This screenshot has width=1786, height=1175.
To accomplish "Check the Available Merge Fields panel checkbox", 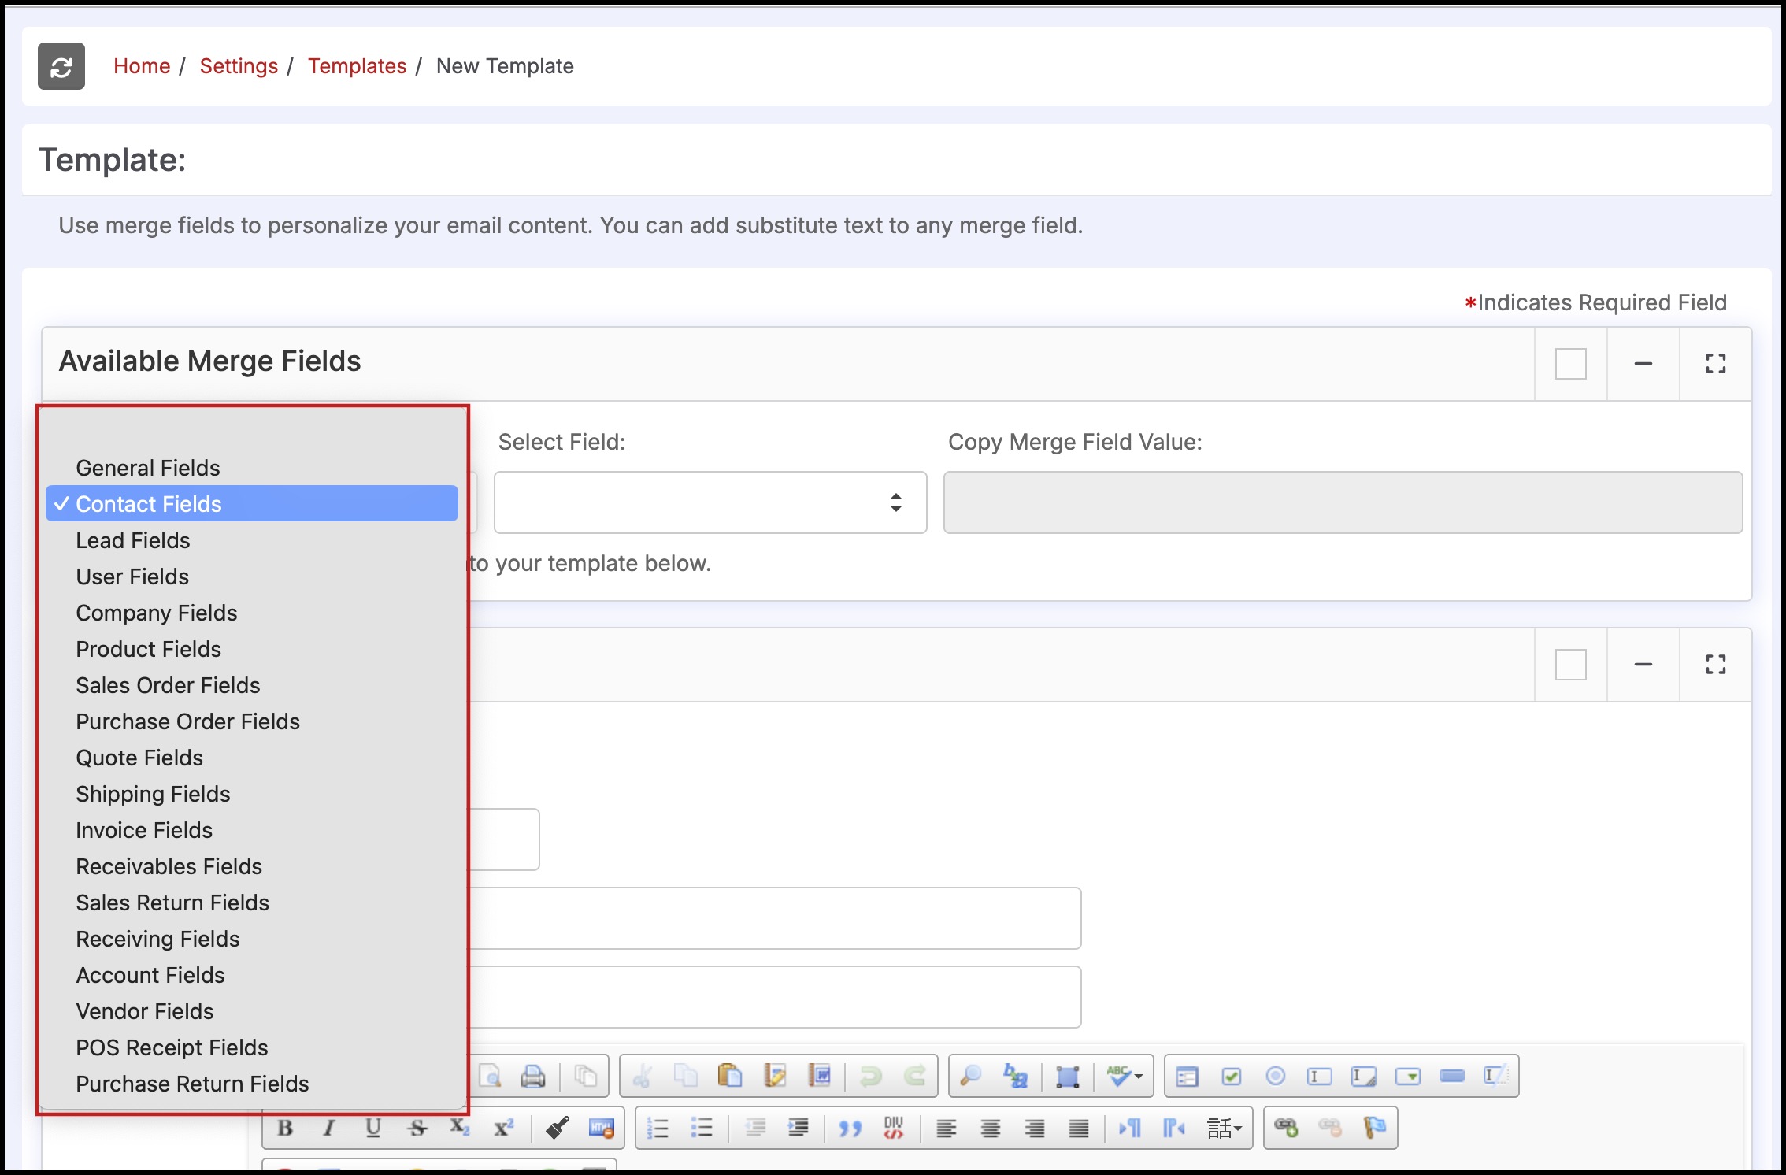I will tap(1570, 364).
